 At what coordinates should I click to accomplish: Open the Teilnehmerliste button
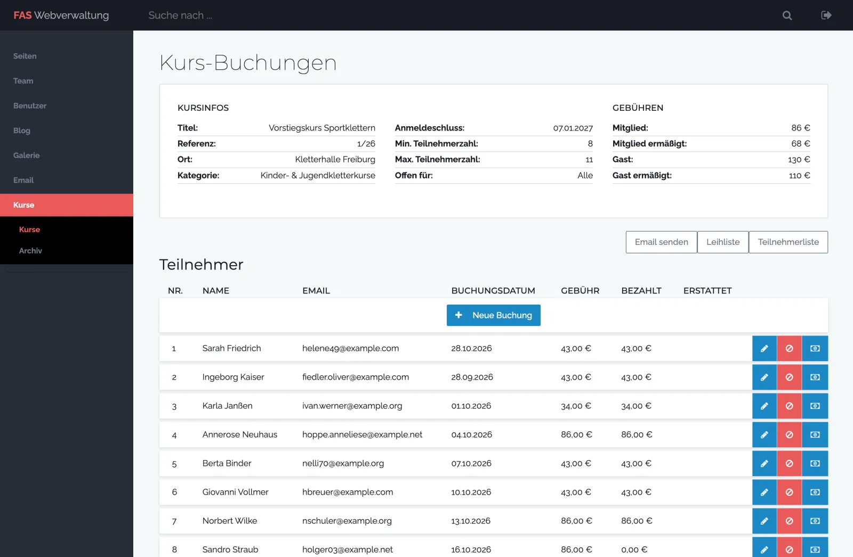[x=788, y=242]
